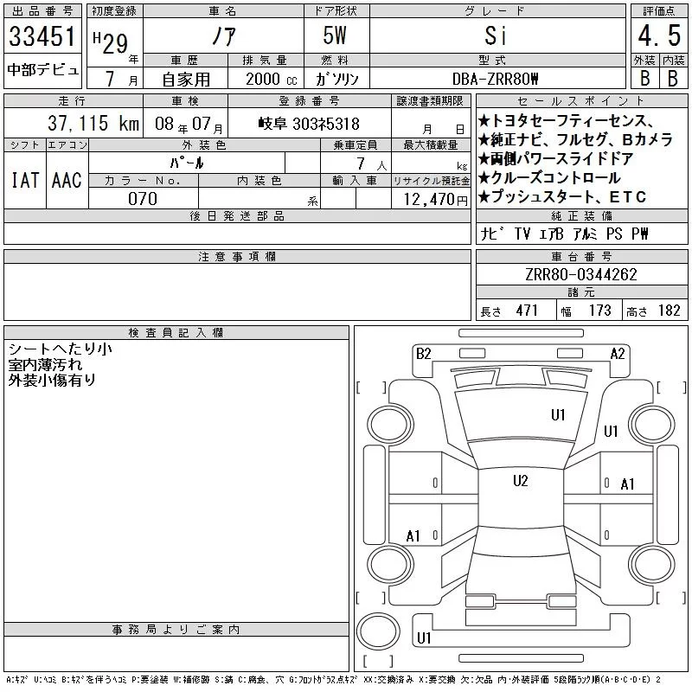Click the inspector note シートへたり小

pyautogui.click(x=60, y=349)
